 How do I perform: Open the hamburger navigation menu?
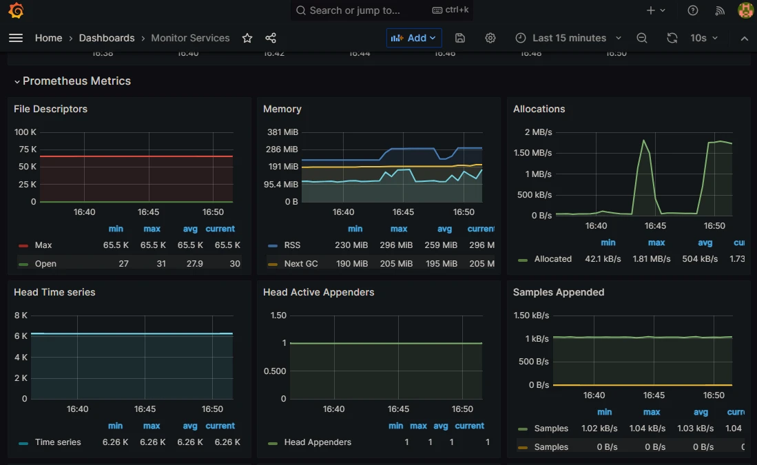click(x=16, y=38)
